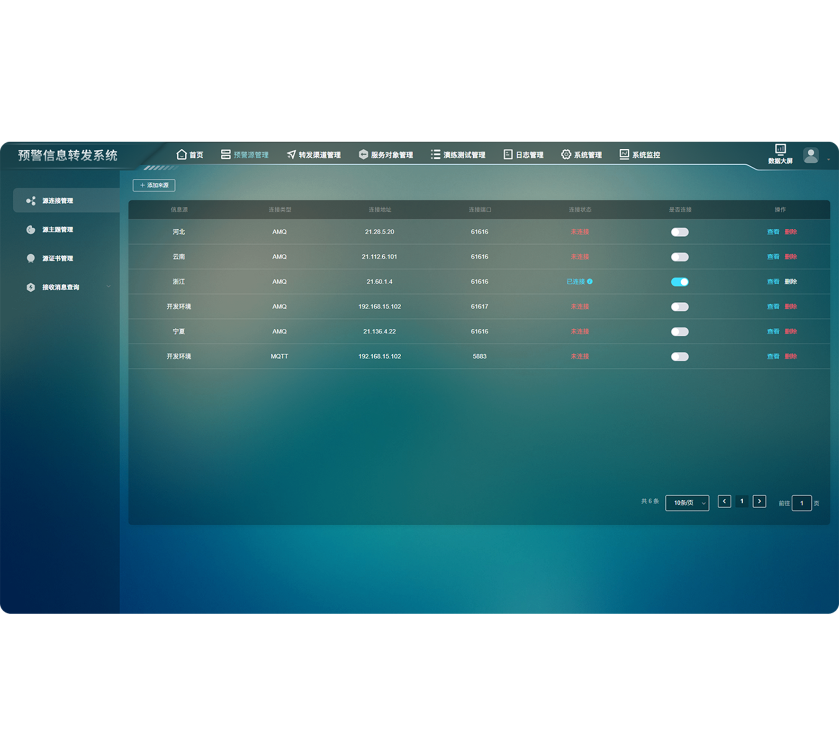Click the lightning icon for 接收消息查询
The width and height of the screenshot is (839, 755).
31,287
